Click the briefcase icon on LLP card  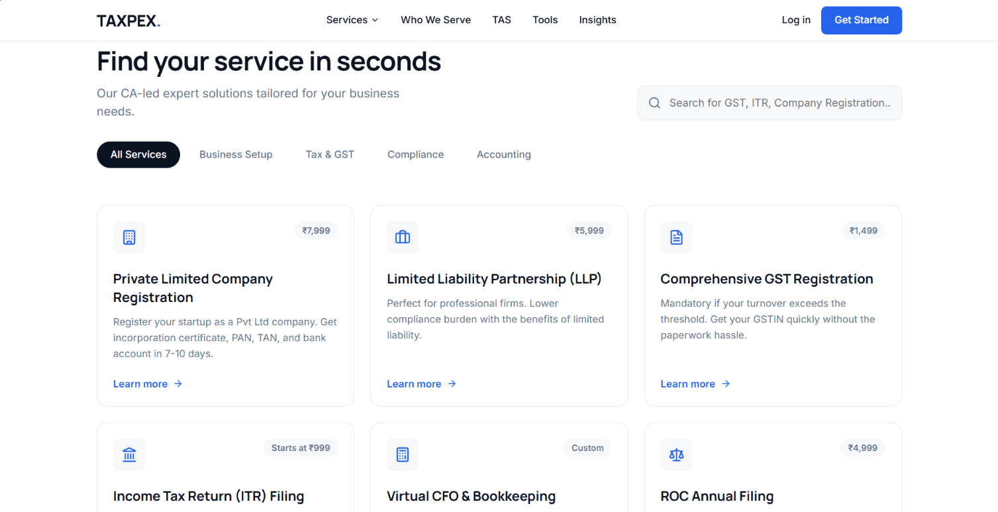click(x=403, y=237)
